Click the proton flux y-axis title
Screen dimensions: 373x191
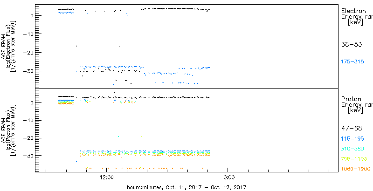click(x=8, y=130)
